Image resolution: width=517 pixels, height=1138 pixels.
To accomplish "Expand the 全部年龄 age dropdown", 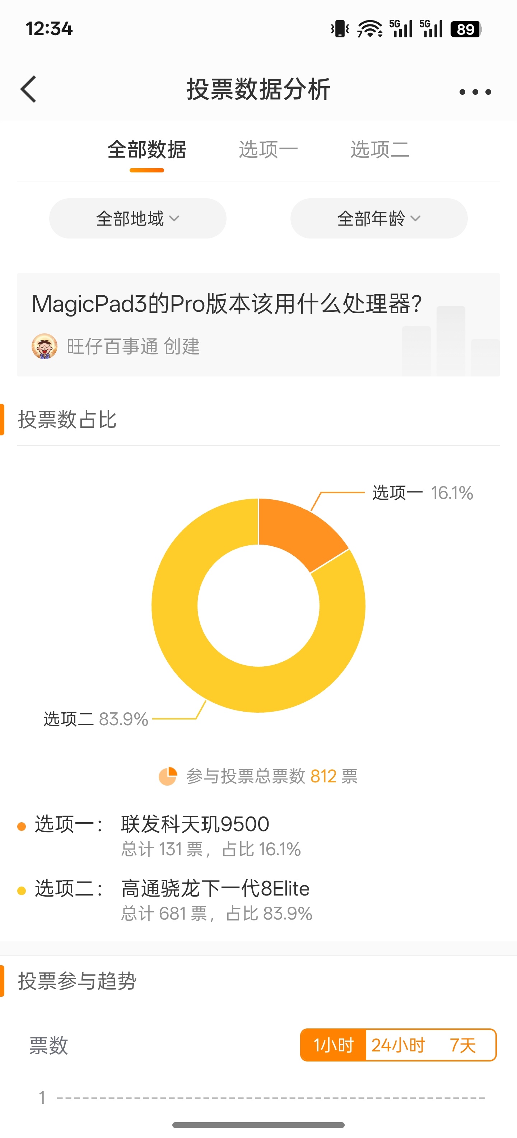I will point(379,218).
